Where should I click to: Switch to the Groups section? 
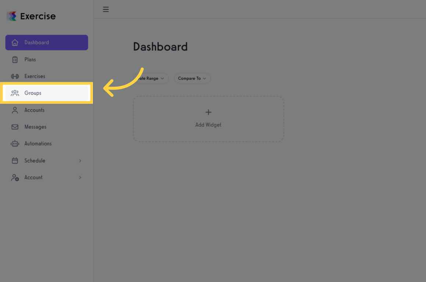(x=33, y=93)
